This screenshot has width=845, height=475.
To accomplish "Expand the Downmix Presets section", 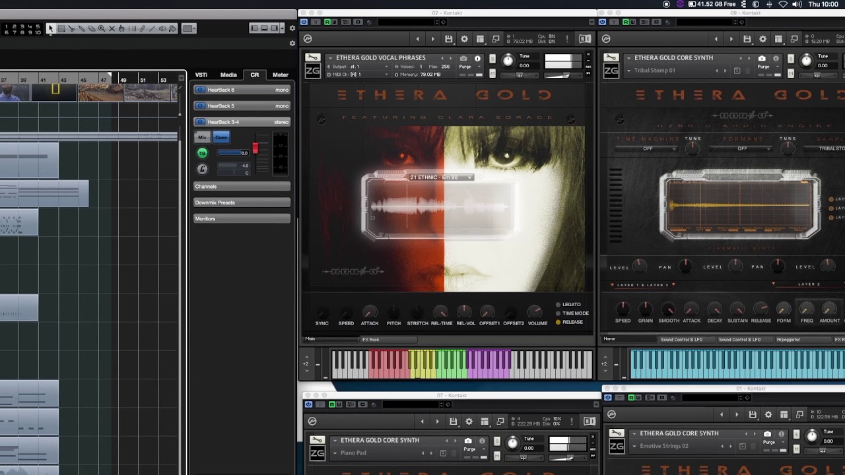I will (242, 203).
